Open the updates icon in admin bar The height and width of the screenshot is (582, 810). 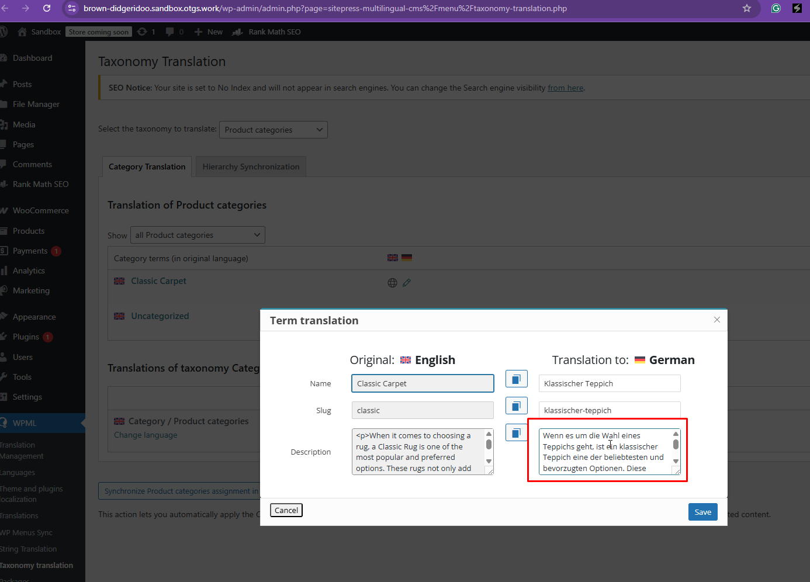point(146,32)
